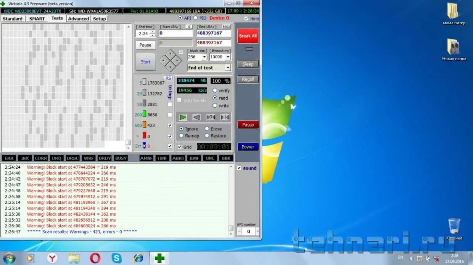Open the media player taskbar icon
Viewport: 473px width, 265px height.
tap(30, 258)
